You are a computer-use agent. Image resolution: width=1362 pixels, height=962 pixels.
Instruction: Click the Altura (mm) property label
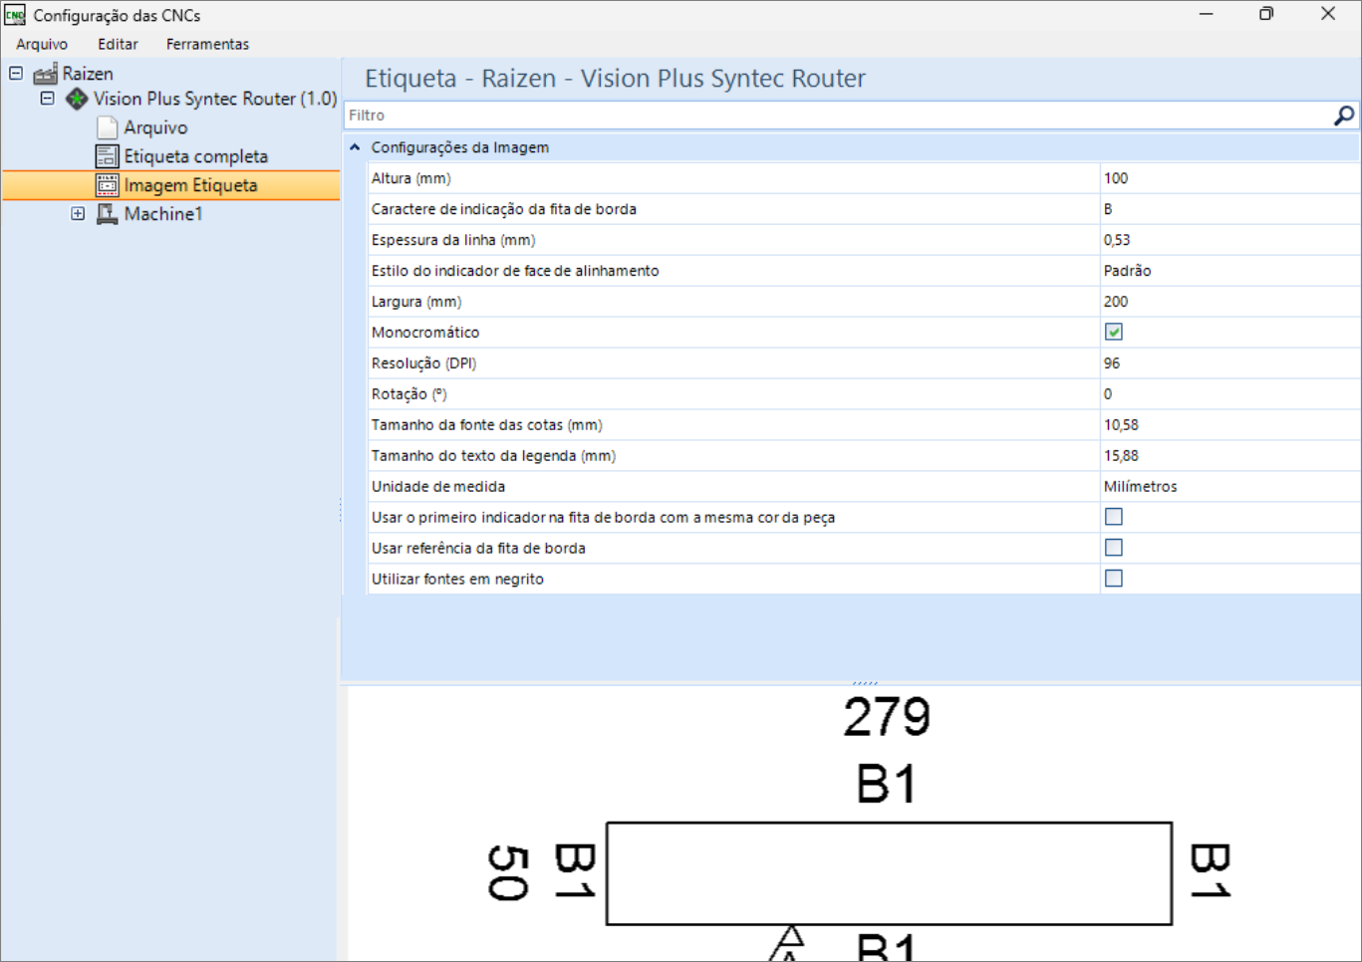click(x=410, y=178)
